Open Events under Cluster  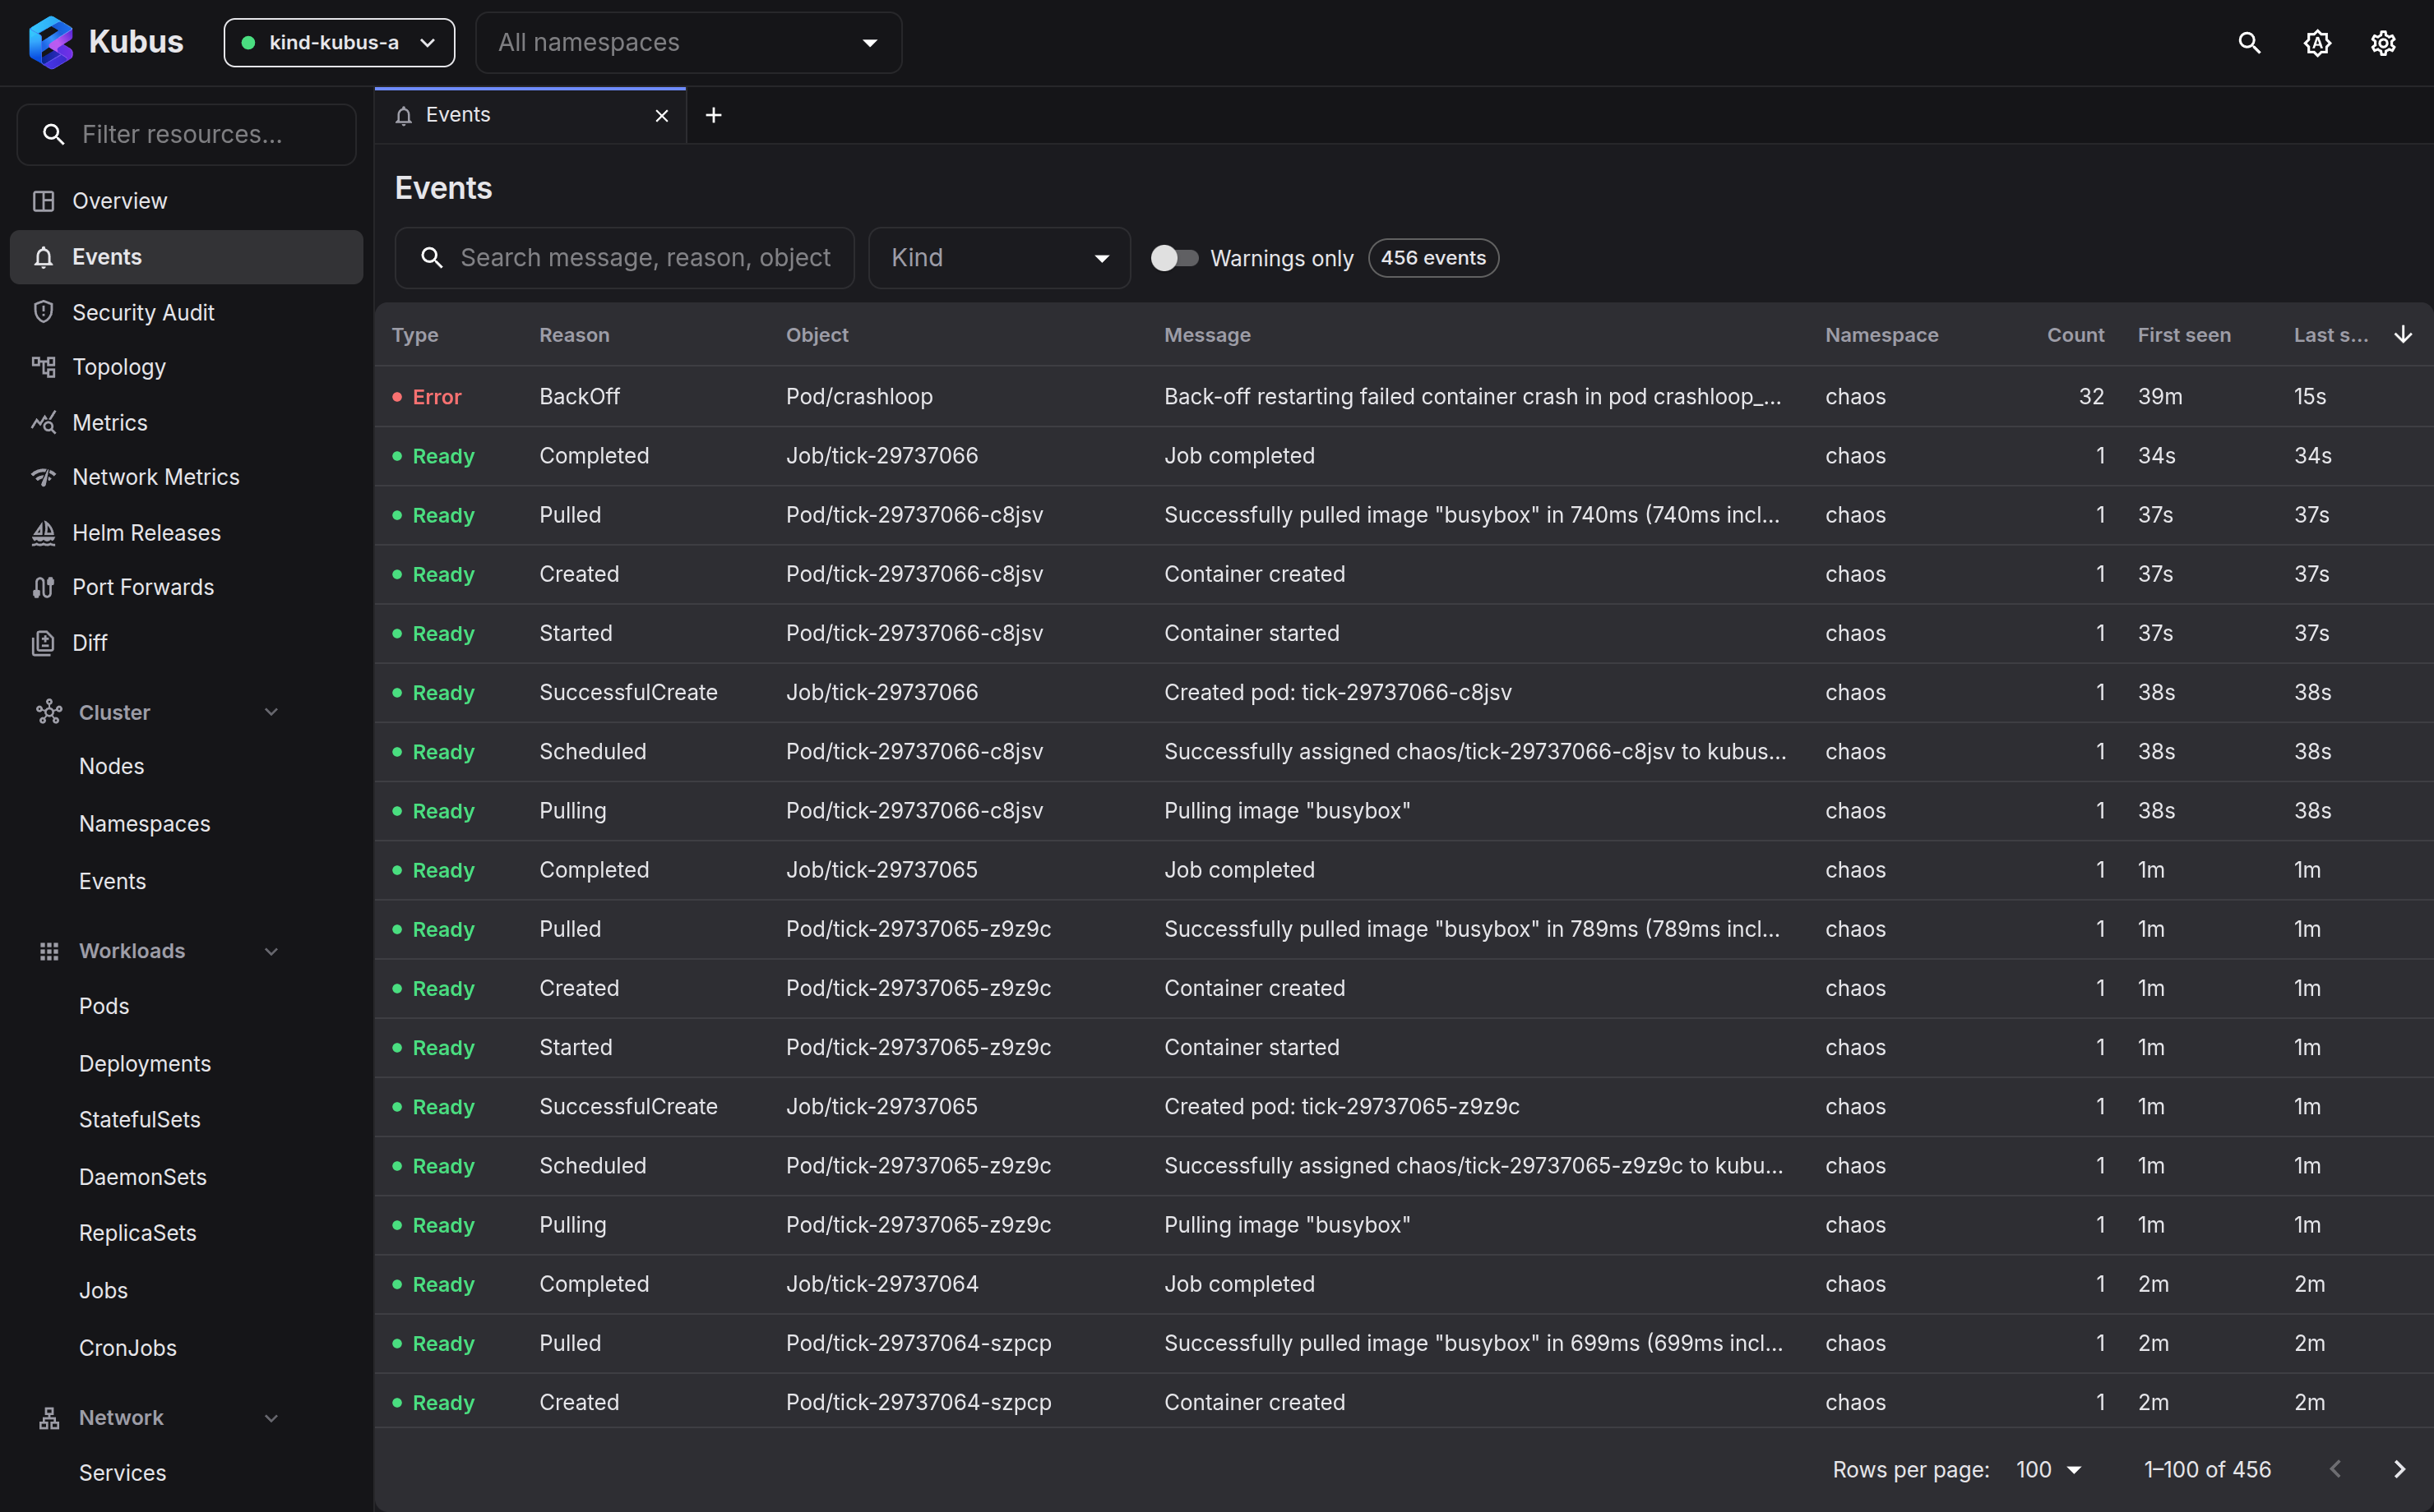click(x=112, y=881)
